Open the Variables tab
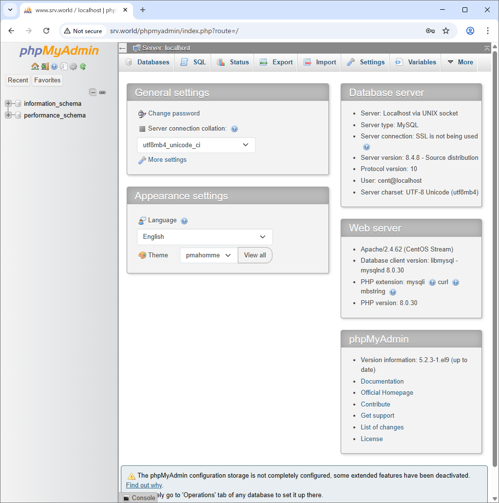Screen dimensions: 499x503 pyautogui.click(x=416, y=62)
